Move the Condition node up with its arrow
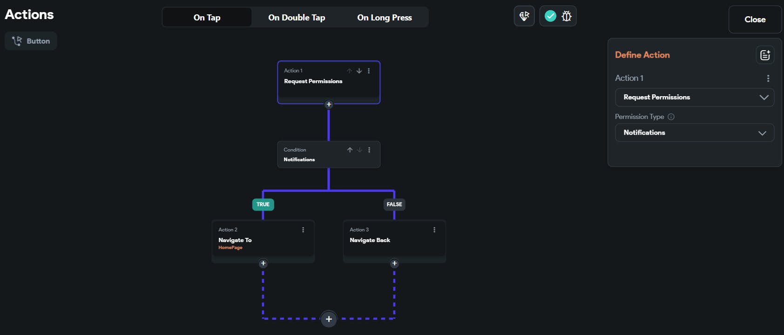Viewport: 784px width, 335px height. [350, 150]
